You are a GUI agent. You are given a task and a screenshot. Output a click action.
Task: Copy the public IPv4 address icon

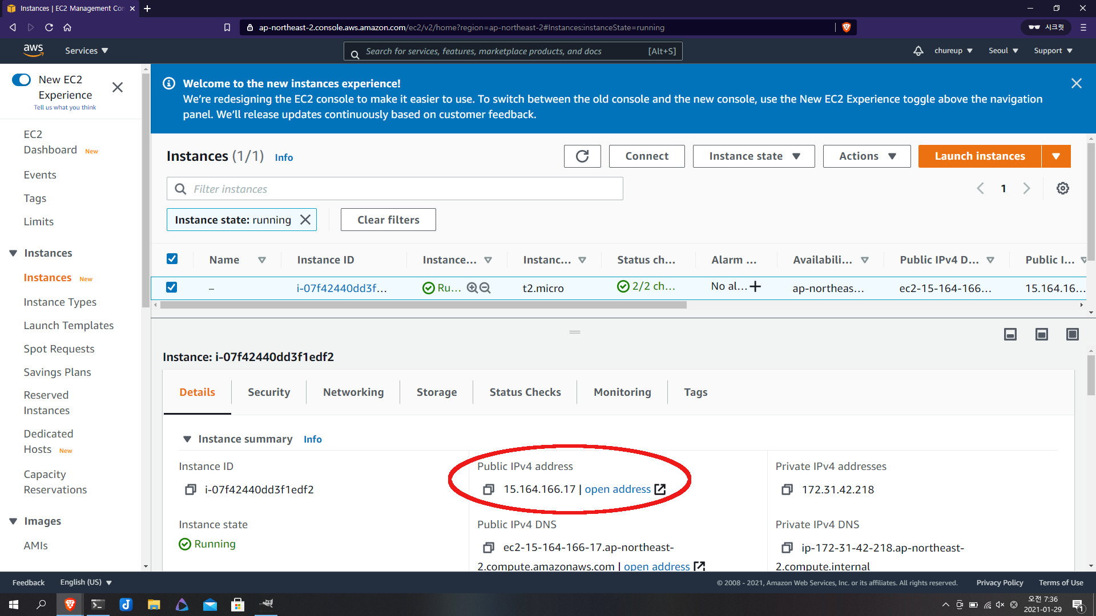point(489,489)
